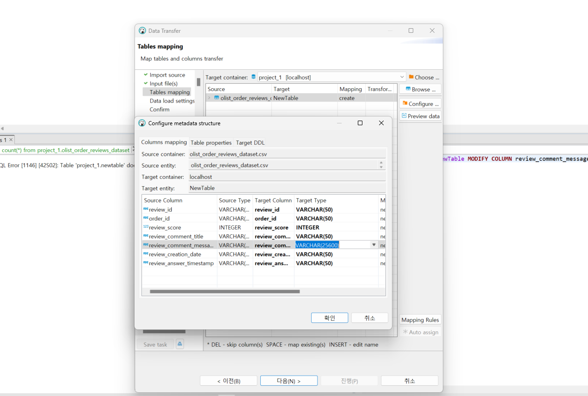Click the Configure button in Data Transfer
This screenshot has height=396, width=588.
coord(420,104)
